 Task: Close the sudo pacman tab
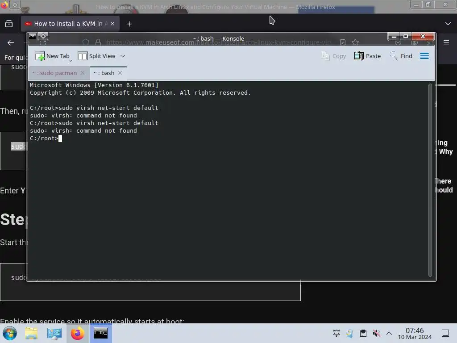[83, 73]
